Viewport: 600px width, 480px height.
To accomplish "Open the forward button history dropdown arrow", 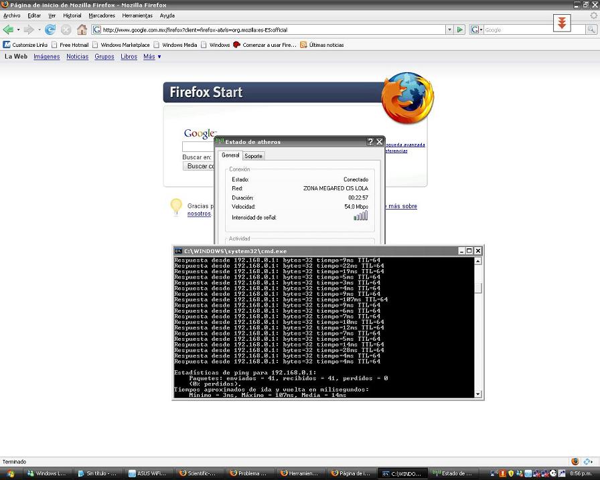I will click(39, 30).
